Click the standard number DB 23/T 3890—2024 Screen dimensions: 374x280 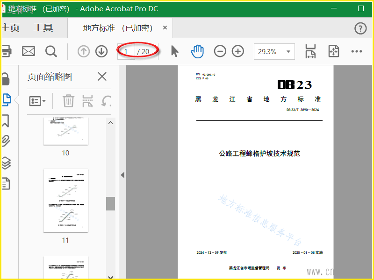[x=302, y=110]
